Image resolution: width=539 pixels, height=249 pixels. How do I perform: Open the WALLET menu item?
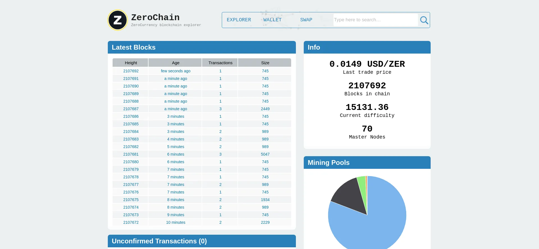pos(272,20)
